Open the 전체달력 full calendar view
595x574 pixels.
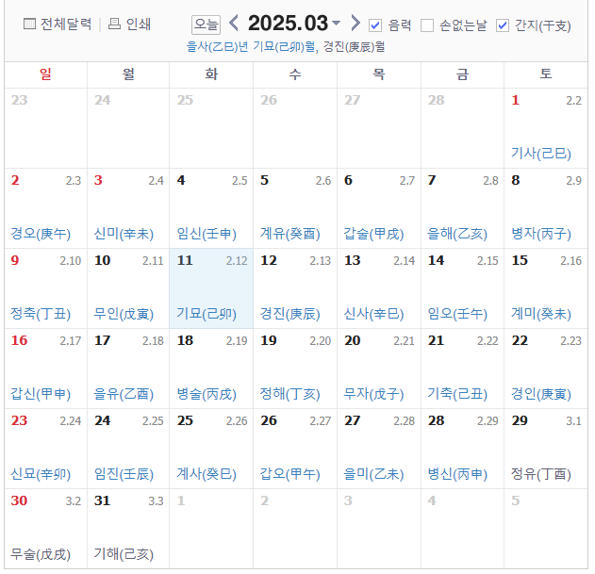pyautogui.click(x=58, y=25)
